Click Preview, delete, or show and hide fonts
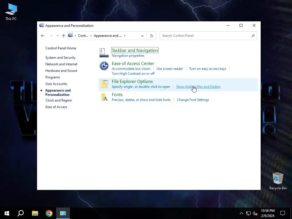 pos(141,100)
